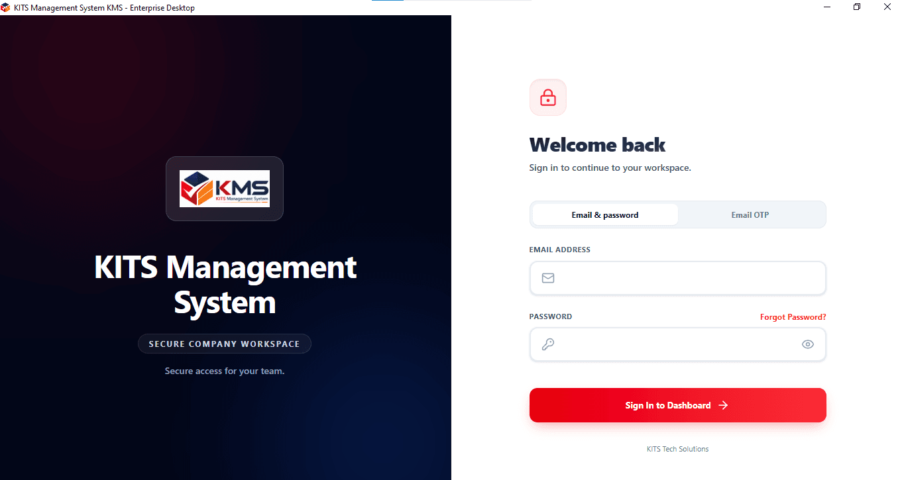Viewport: 904px width, 480px height.
Task: Click the Welcome back heading
Action: [597, 144]
